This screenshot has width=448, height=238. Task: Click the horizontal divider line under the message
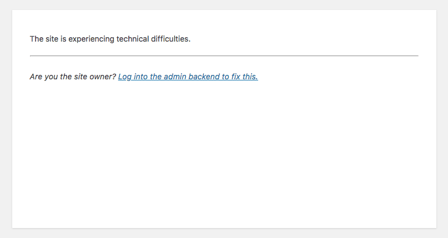[x=224, y=55]
